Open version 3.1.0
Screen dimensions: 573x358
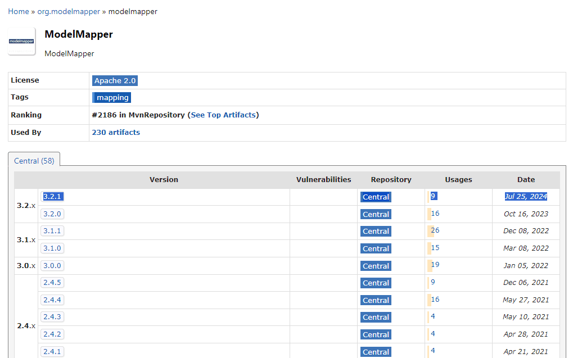point(52,248)
